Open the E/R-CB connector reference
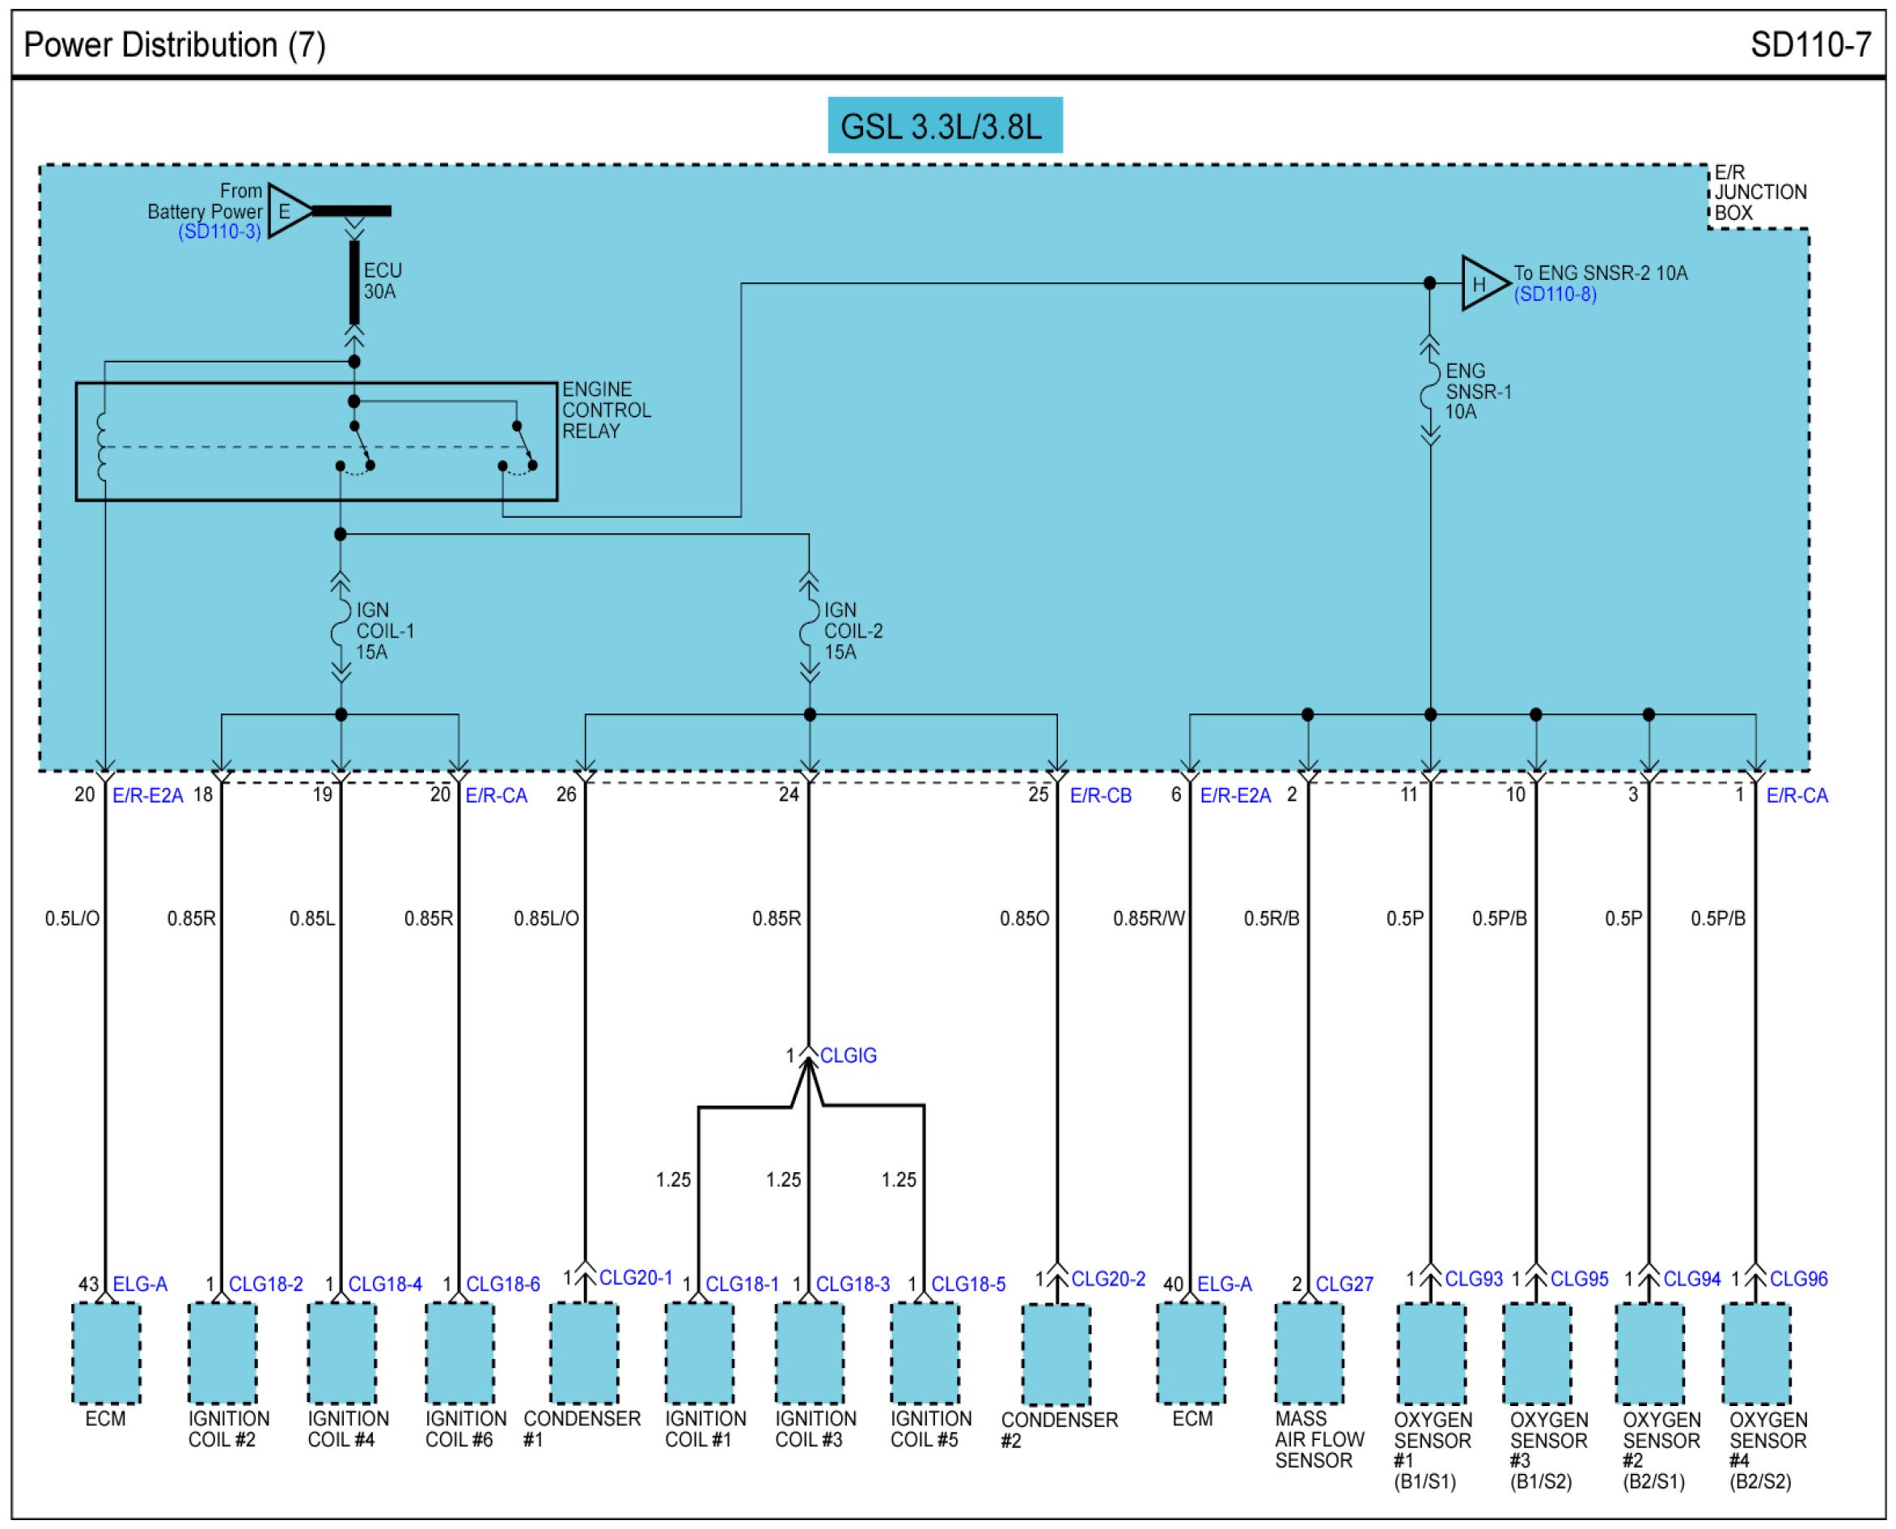The image size is (1896, 1529). (1100, 795)
